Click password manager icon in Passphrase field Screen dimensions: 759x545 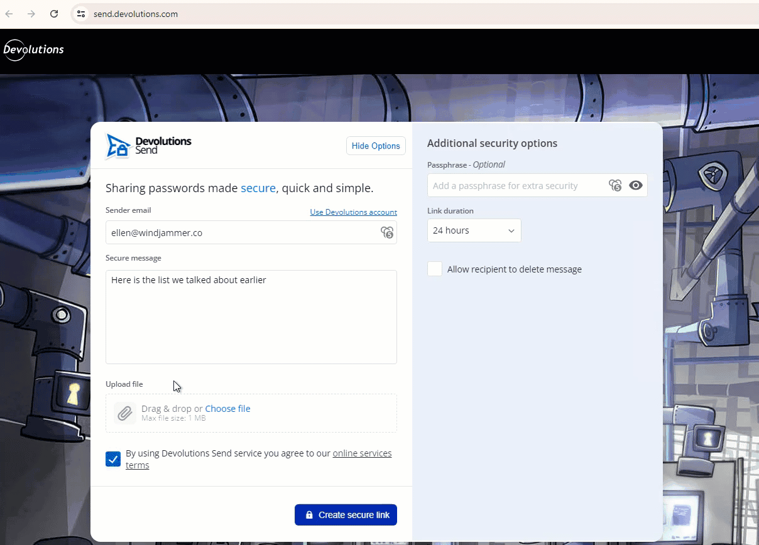pyautogui.click(x=614, y=185)
